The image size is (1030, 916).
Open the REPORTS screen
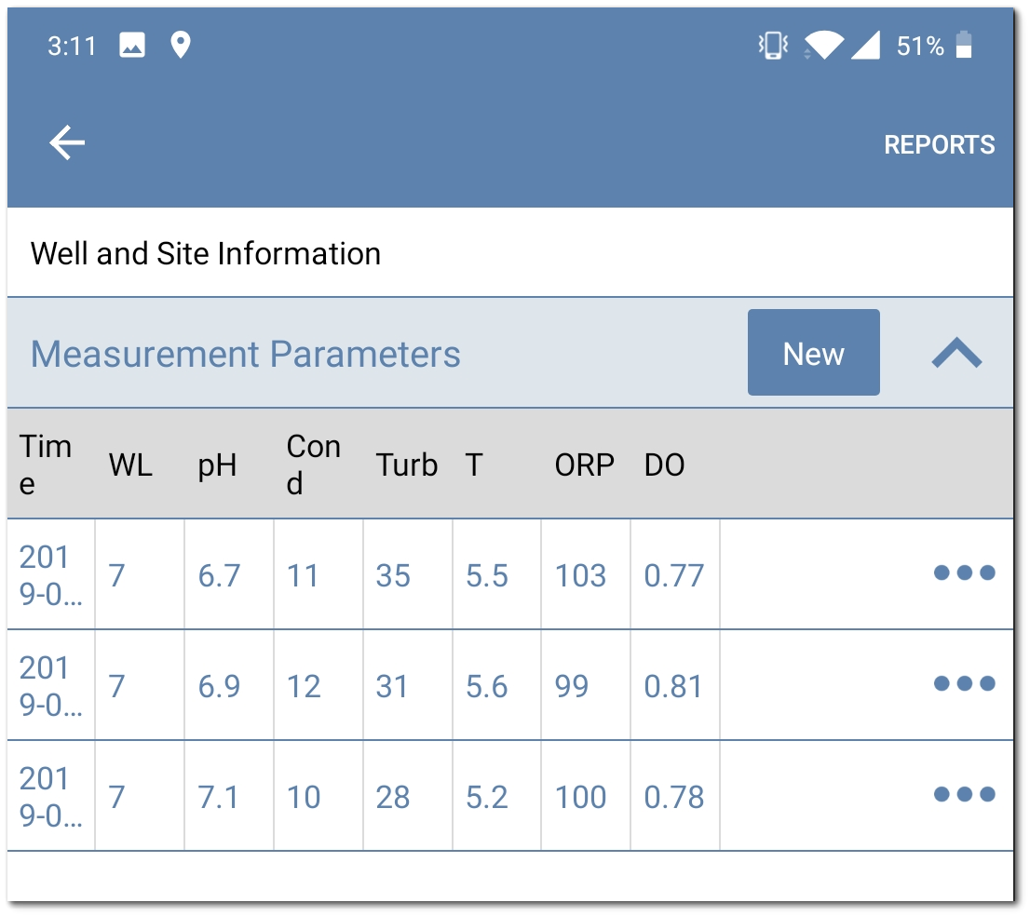pos(939,144)
